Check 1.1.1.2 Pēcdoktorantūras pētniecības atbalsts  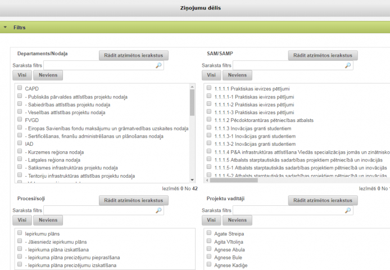coord(210,120)
